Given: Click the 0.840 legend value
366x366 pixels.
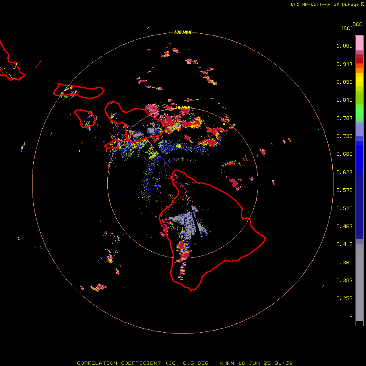Looking at the screenshot, I should (x=344, y=100).
